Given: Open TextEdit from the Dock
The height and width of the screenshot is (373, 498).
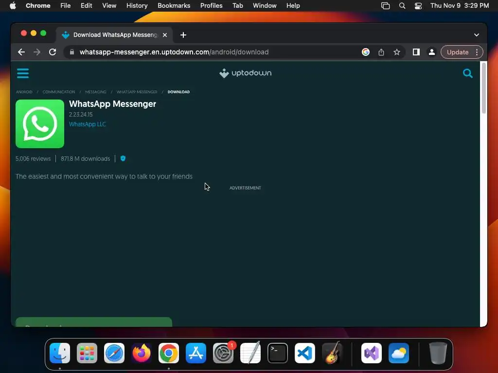Looking at the screenshot, I should (250, 353).
